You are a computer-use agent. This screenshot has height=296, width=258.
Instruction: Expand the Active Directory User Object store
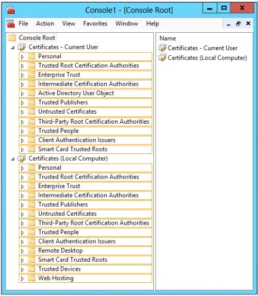(x=23, y=94)
